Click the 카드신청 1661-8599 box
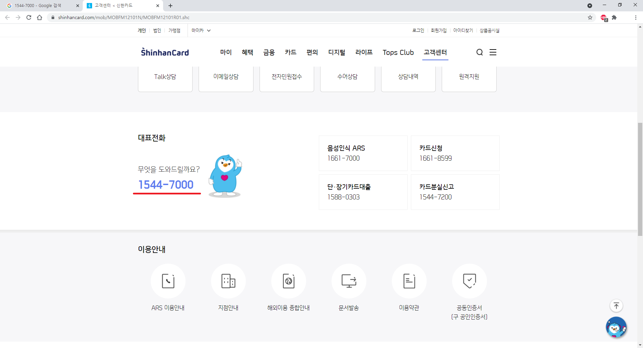The image size is (643, 348). click(455, 153)
